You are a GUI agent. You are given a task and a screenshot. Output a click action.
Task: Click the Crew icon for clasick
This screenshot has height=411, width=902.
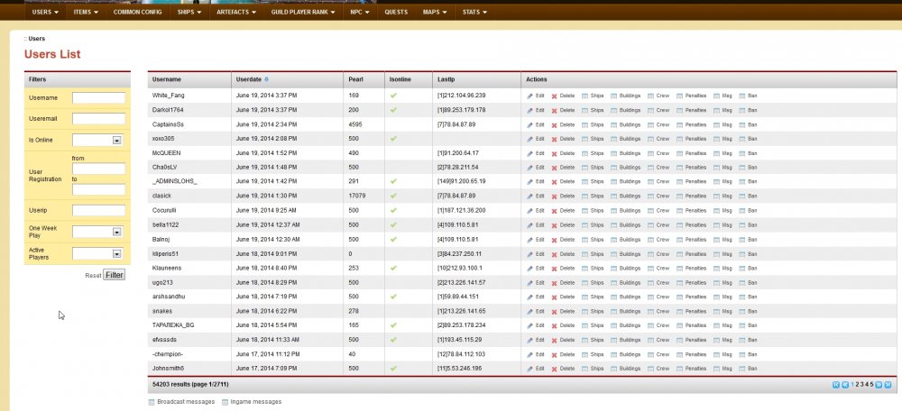[650, 196]
